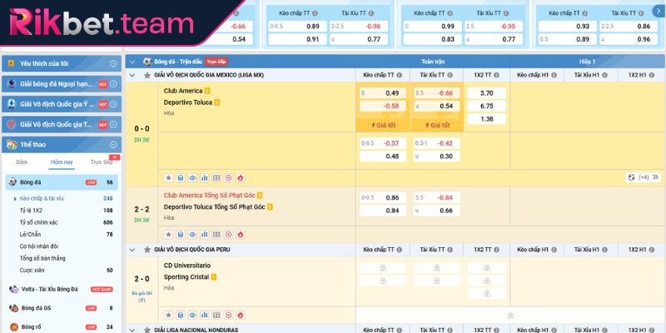Star the Giải Vô Địch Quốc Gia Peru league
666x333 pixels.
tap(147, 250)
